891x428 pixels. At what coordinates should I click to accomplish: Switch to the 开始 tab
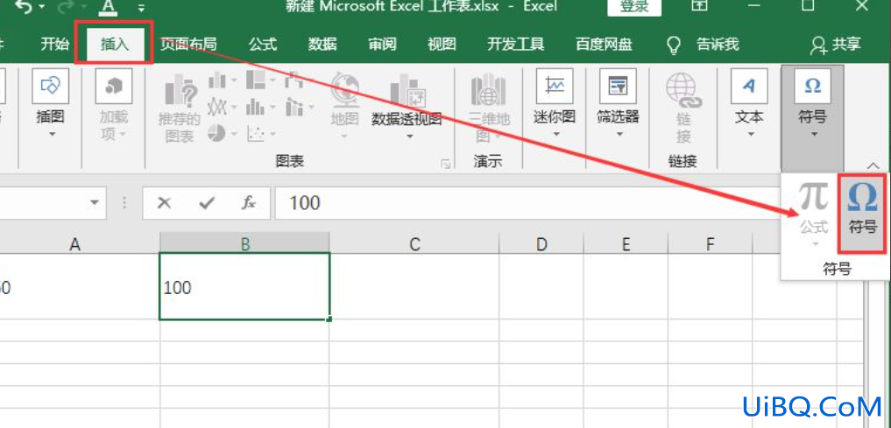pos(55,44)
